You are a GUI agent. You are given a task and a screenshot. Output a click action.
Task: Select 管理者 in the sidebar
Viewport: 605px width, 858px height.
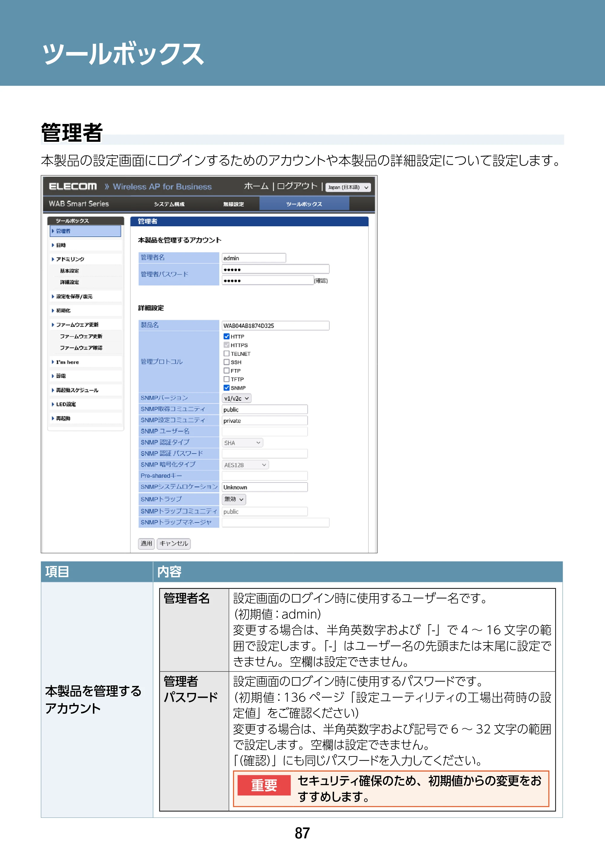[85, 231]
